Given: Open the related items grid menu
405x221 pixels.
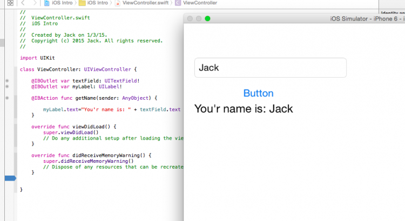Looking at the screenshot, I should (x=10, y=3).
